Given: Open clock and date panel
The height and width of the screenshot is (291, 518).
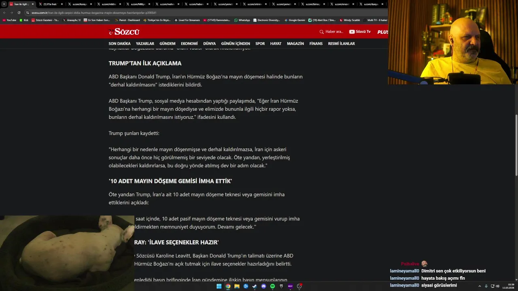Looking at the screenshot, I should tap(508, 286).
